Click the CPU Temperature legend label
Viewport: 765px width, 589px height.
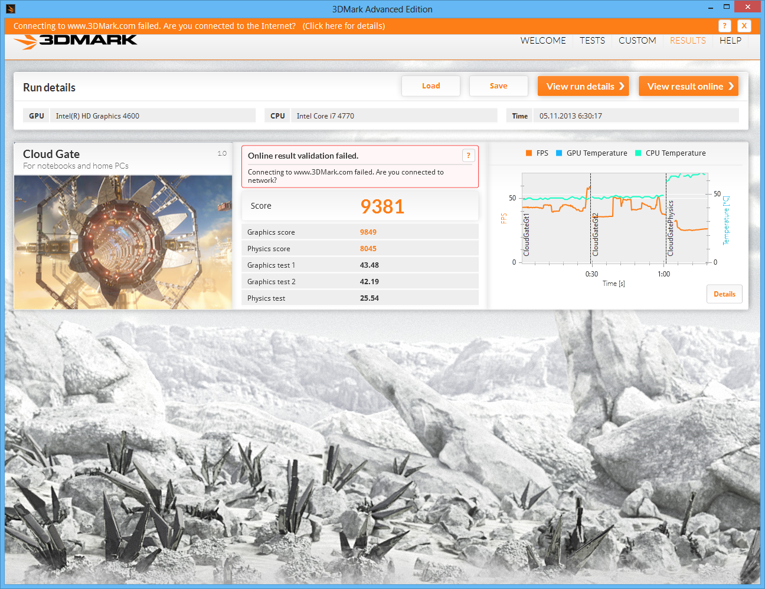click(x=676, y=153)
